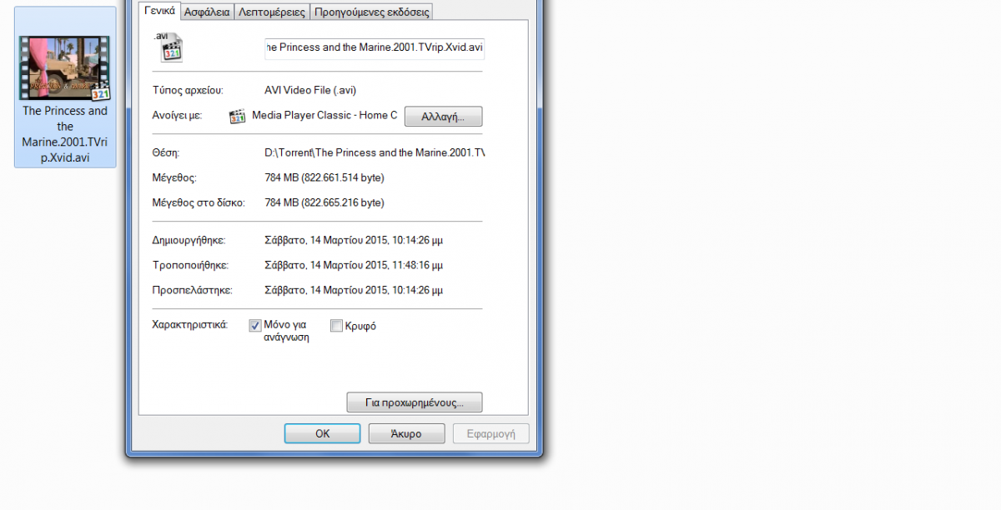
Task: Open the Λεπτομέρειες tab
Action: tap(272, 12)
